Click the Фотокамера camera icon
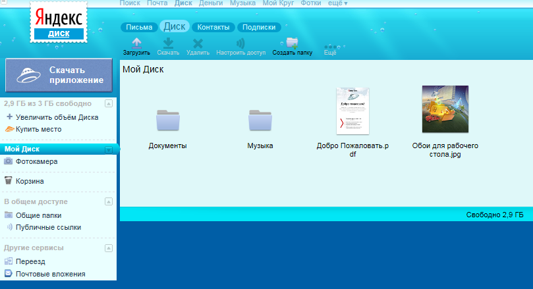 (x=8, y=161)
